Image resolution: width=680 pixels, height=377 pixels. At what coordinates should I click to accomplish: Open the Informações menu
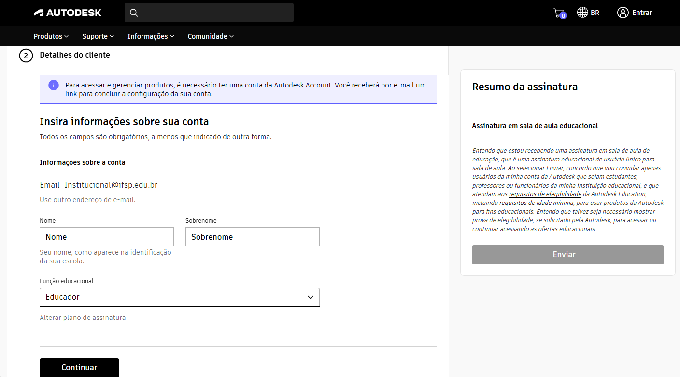[x=151, y=36]
